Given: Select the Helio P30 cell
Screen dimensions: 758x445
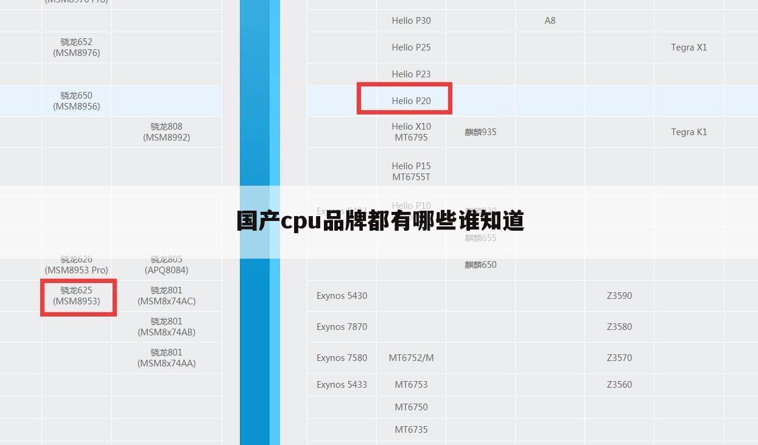Looking at the screenshot, I should 411,21.
